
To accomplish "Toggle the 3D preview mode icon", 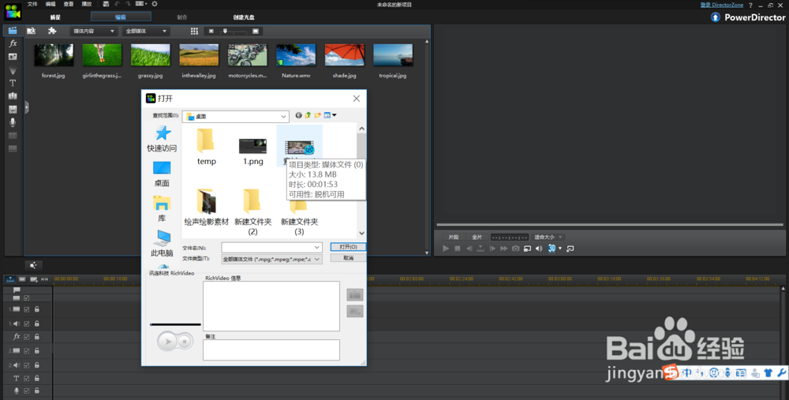I will (x=552, y=249).
